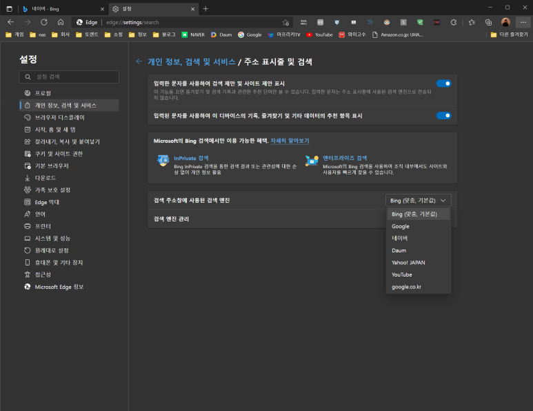Open Microsoft Edge 정보 section
533x411 pixels.
[x=69, y=287]
